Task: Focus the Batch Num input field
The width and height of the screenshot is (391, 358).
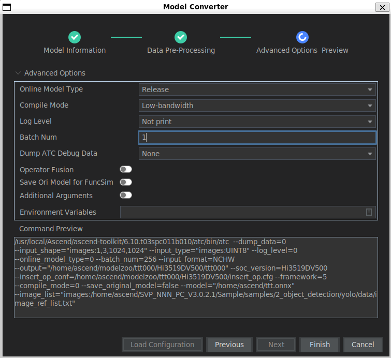Action: 257,138
